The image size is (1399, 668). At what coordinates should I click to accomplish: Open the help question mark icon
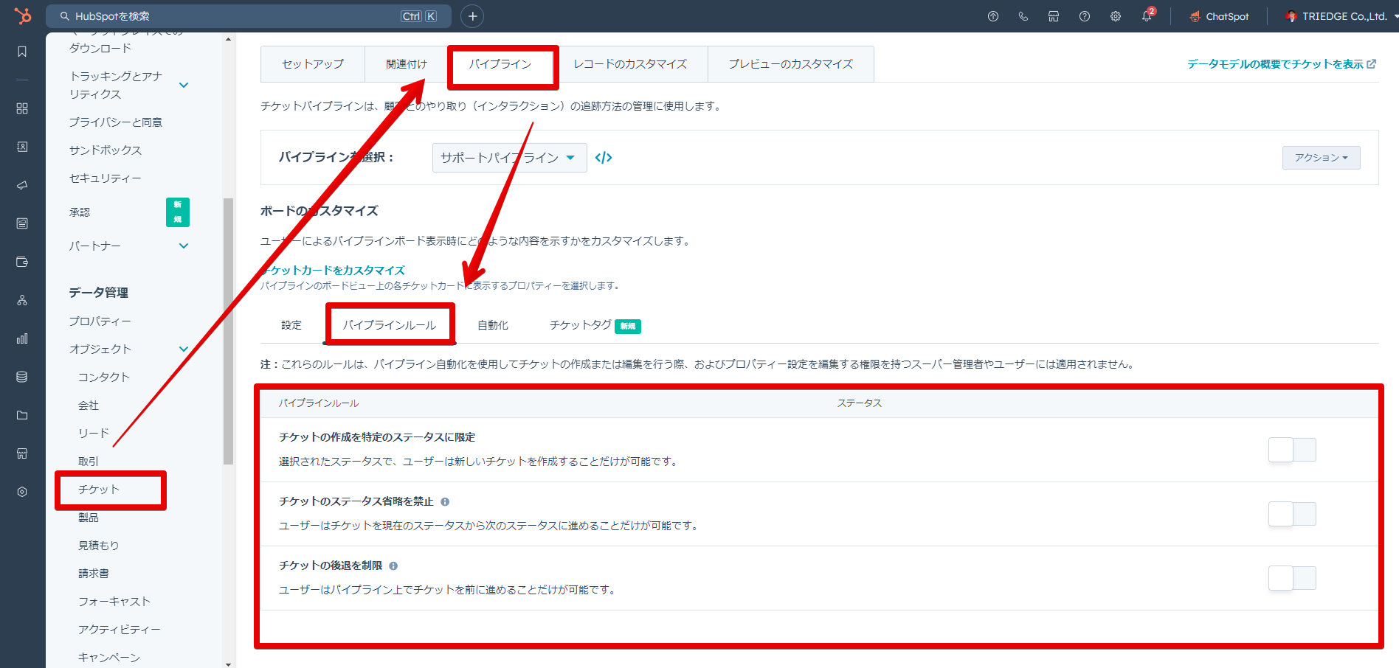1085,16
